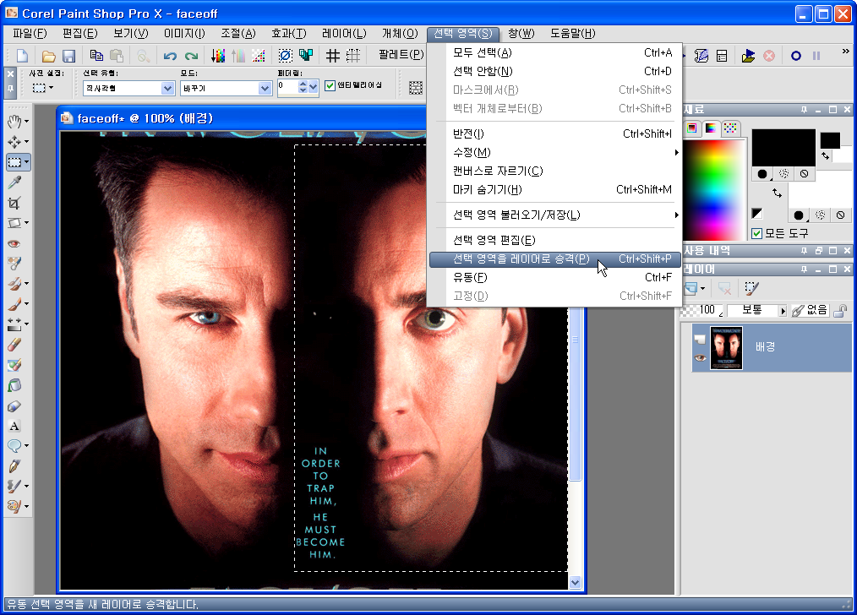Click the script Run play icon
This screenshot has height=615, width=857.
pos(748,56)
